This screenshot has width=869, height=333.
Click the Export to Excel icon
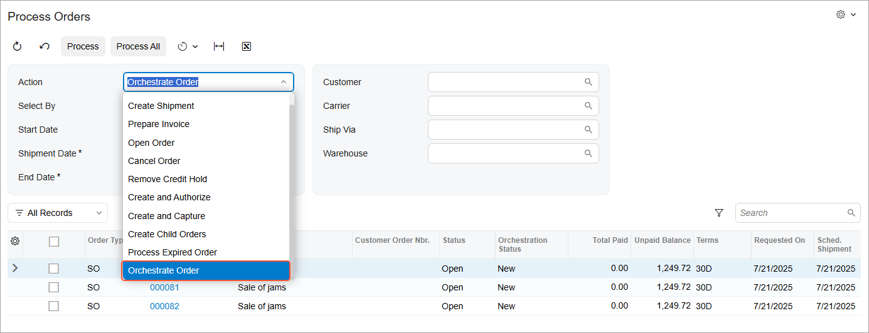247,46
